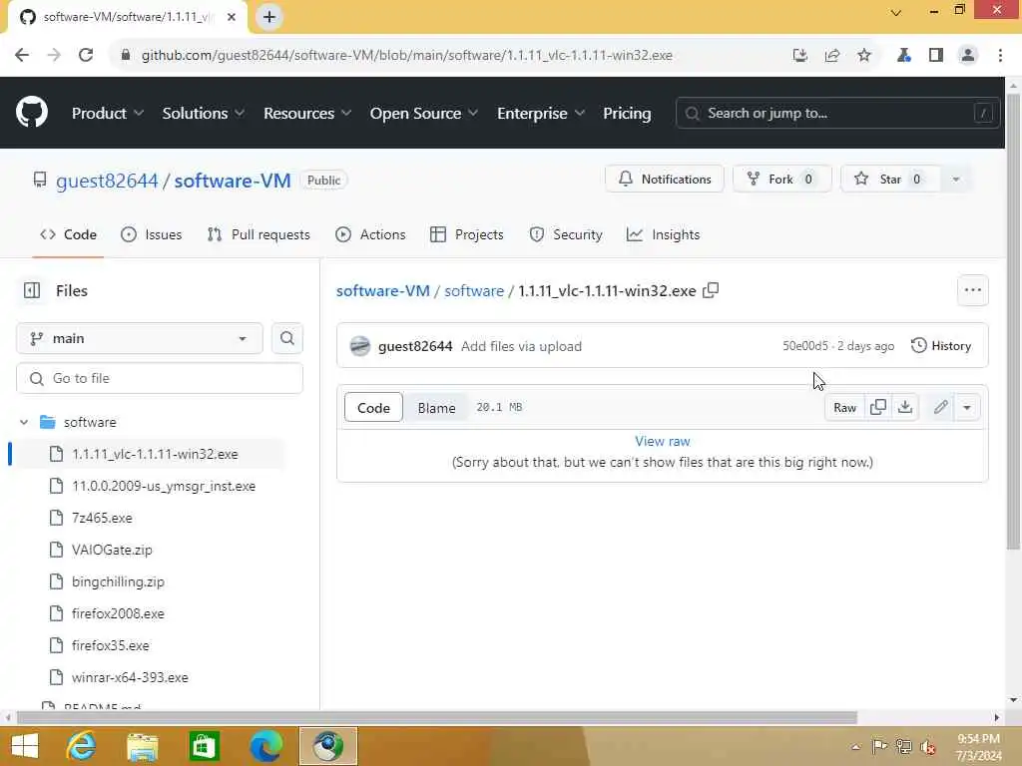The height and width of the screenshot is (766, 1022).
Task: Open the Issues tab
Action: [x=152, y=234]
